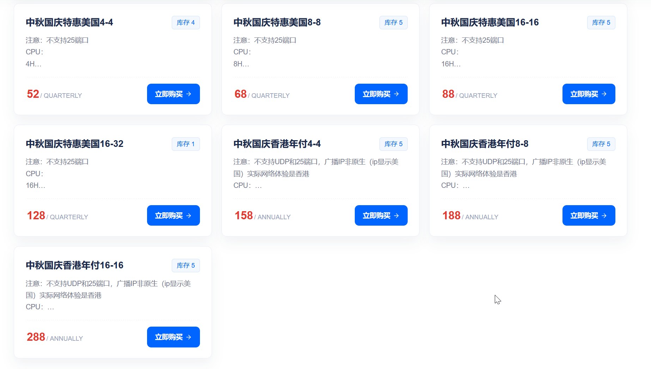Click the price 158 / ANNUALLY
Screen dimensions: 651x369
pos(263,215)
